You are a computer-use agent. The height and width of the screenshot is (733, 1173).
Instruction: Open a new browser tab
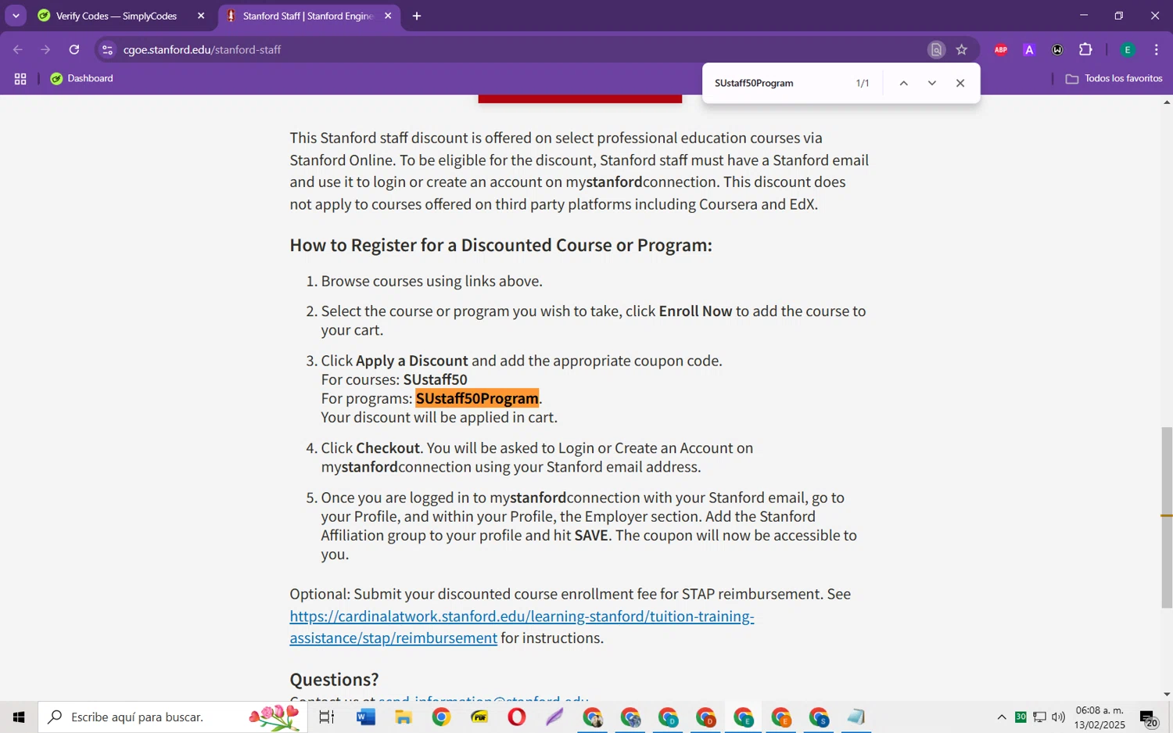click(417, 16)
